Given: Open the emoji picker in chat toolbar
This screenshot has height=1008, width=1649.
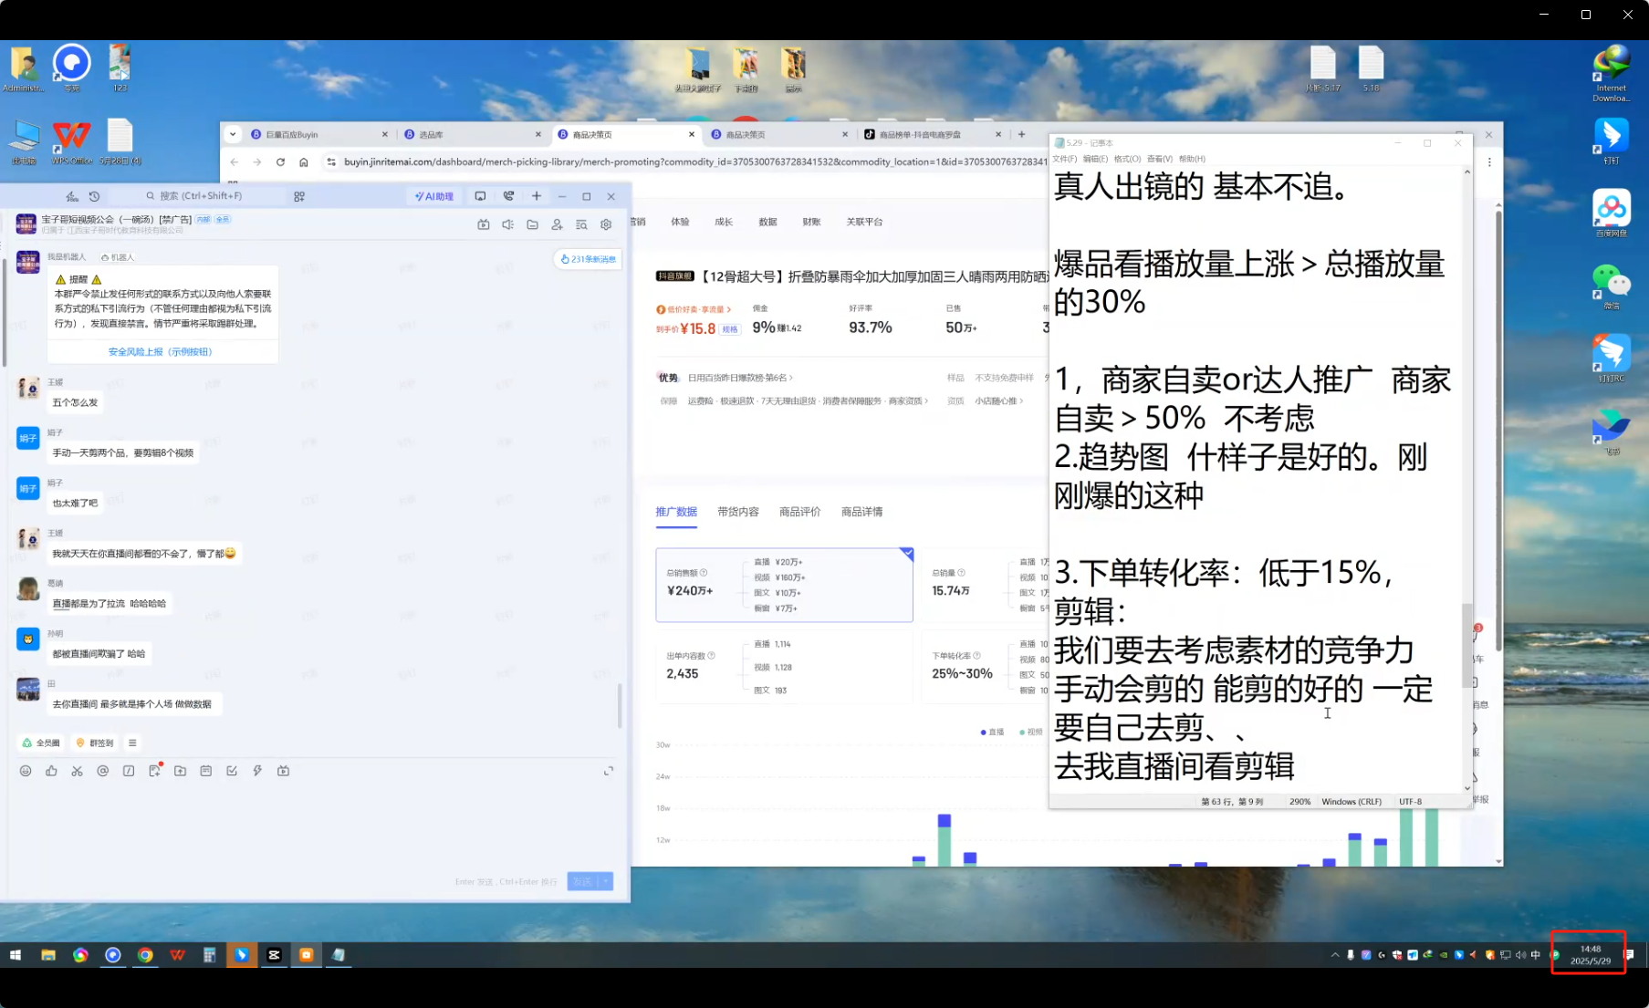Looking at the screenshot, I should pos(26,771).
